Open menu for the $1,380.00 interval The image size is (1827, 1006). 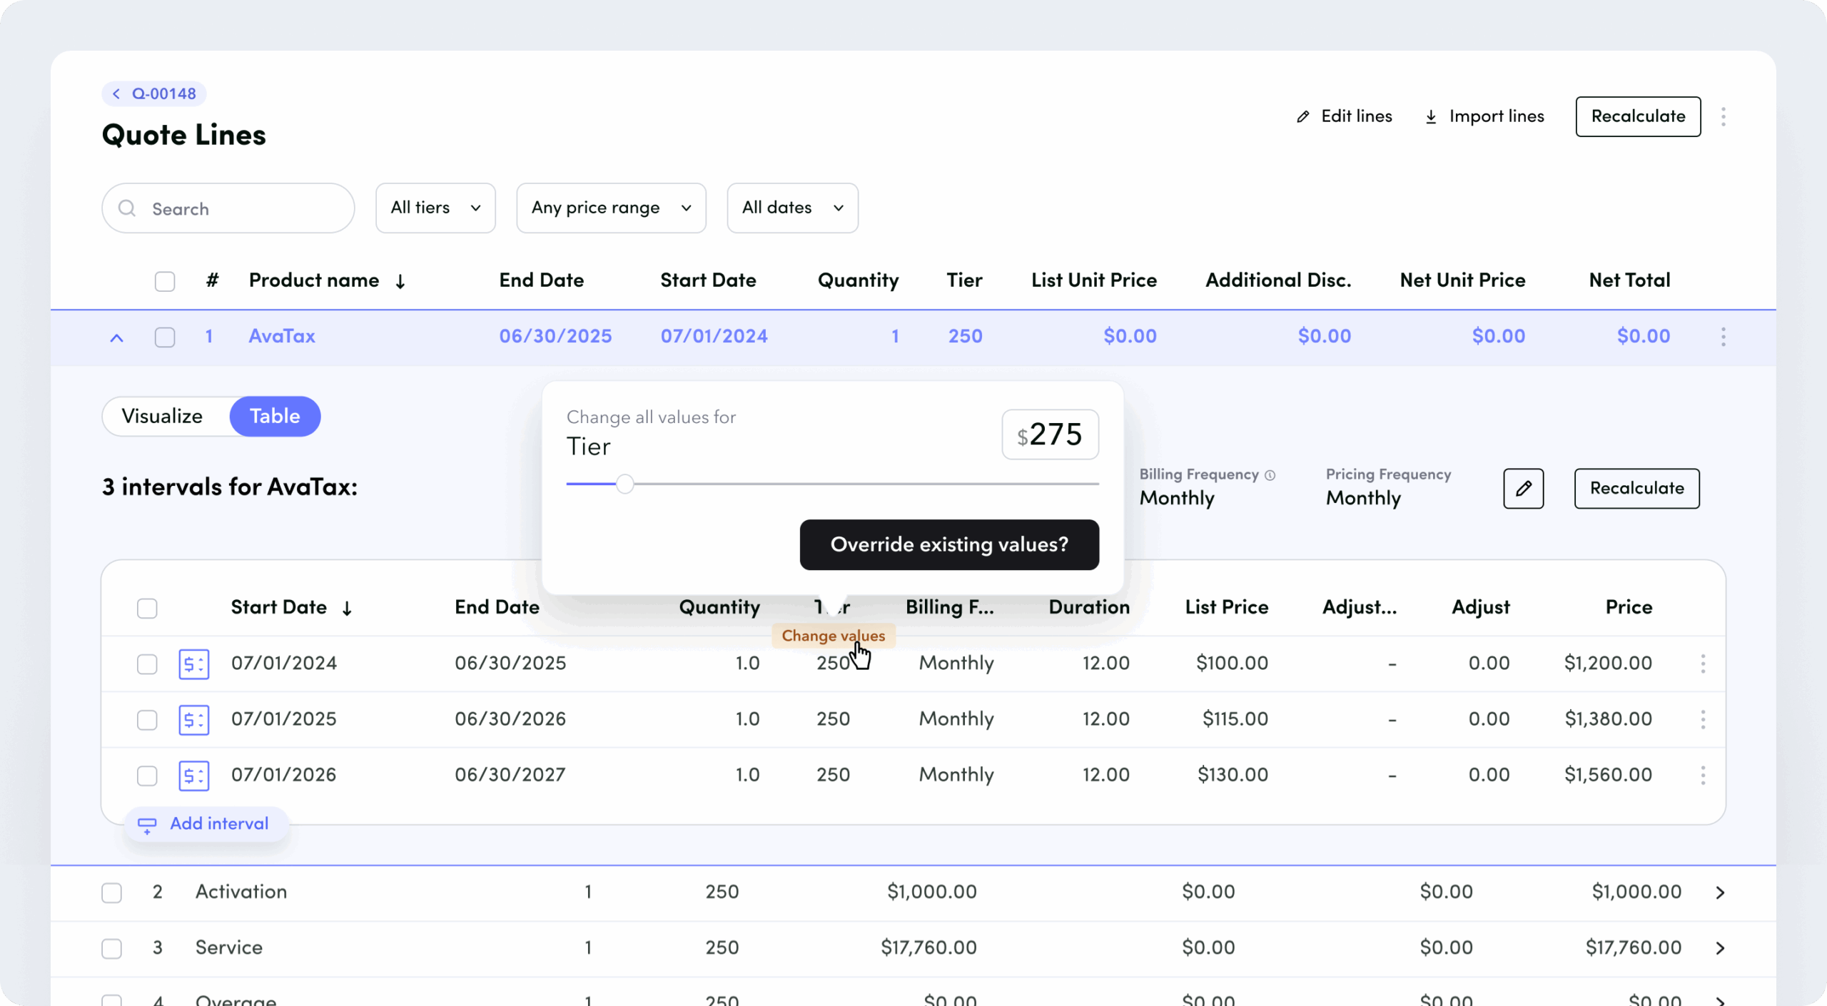[1704, 719]
